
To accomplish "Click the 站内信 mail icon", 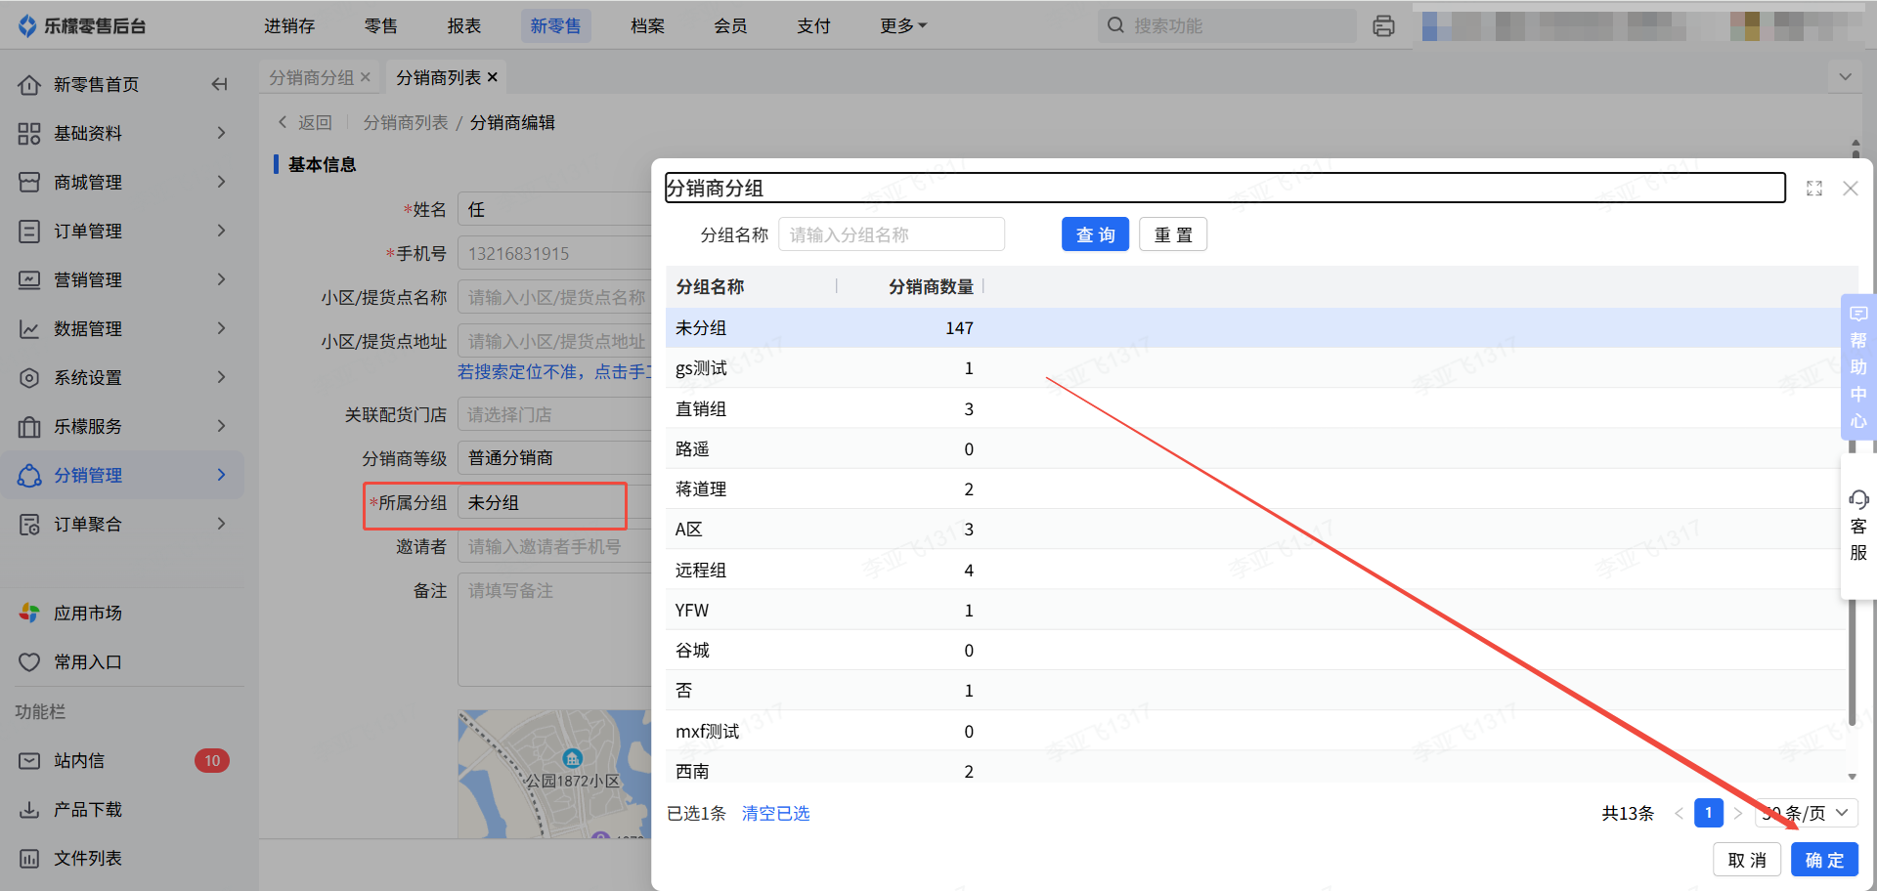I will click(x=29, y=761).
